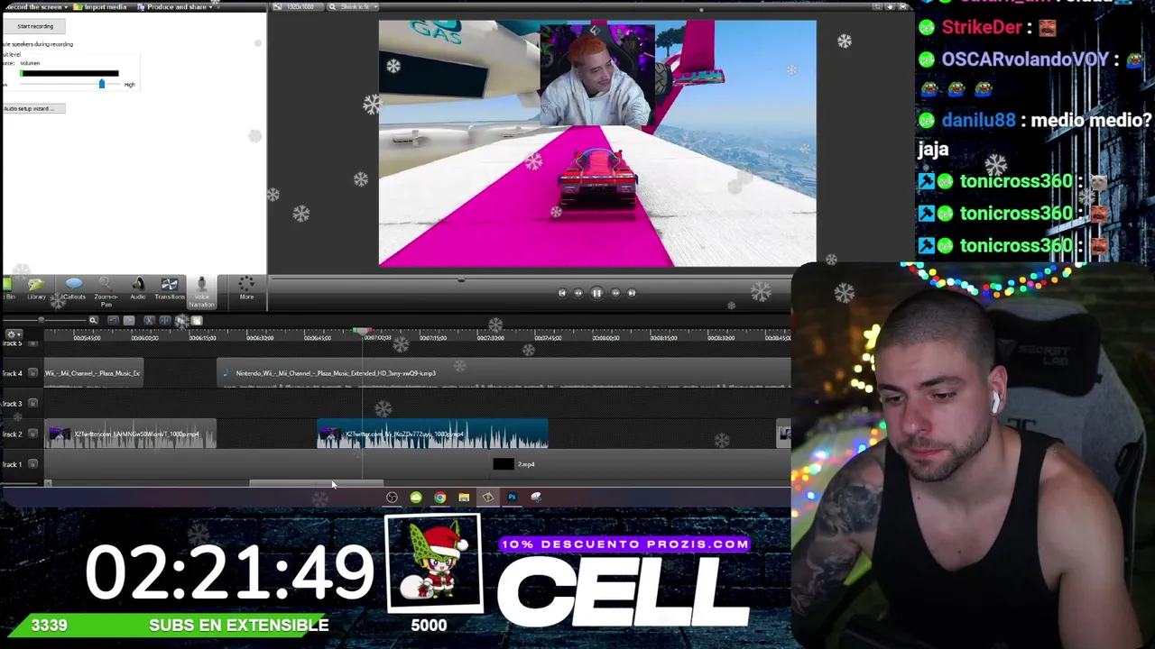Adjust the input level volume slider
The image size is (1155, 649).
coord(101,84)
